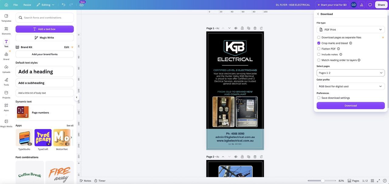Open Brand in the sidebar
This screenshot has height=184, width=389.
(x=6, y=56)
